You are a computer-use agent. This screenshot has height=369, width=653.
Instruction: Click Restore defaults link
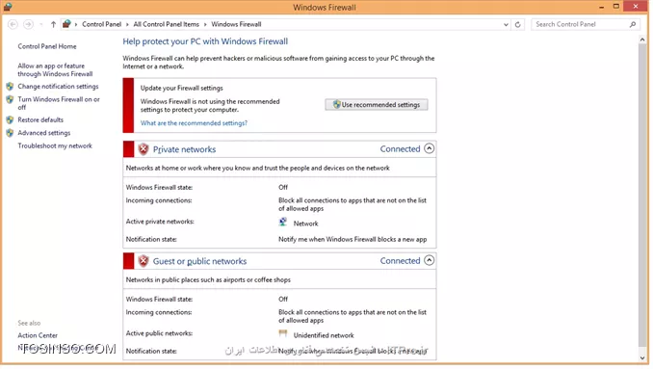coord(40,119)
